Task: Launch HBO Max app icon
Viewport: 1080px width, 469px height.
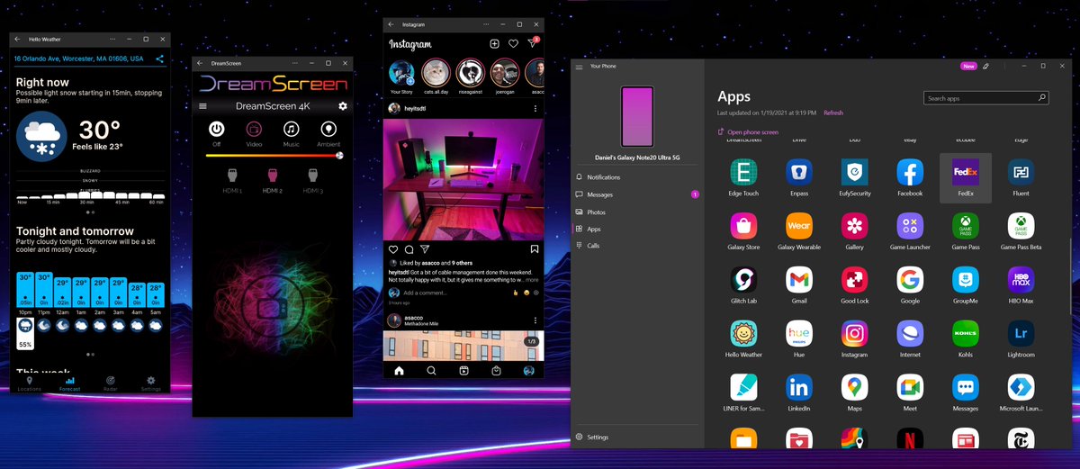Action: pyautogui.click(x=1021, y=280)
